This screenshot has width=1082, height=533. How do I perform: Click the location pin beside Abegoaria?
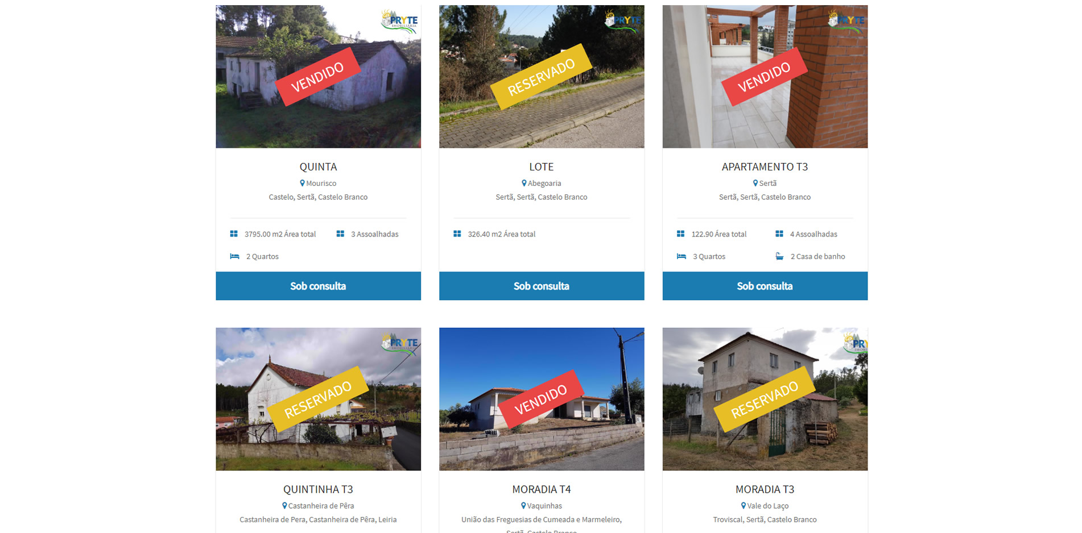[524, 183]
